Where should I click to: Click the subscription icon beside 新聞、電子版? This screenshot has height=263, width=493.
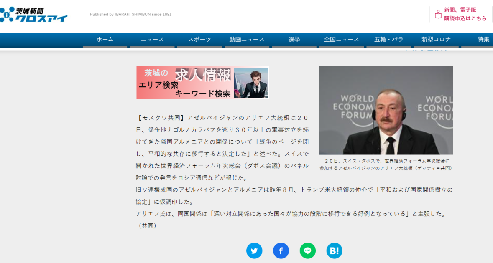(438, 14)
